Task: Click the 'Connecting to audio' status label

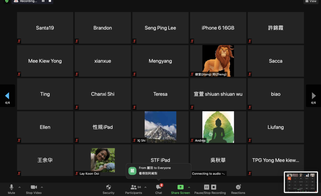Action: tap(208, 173)
